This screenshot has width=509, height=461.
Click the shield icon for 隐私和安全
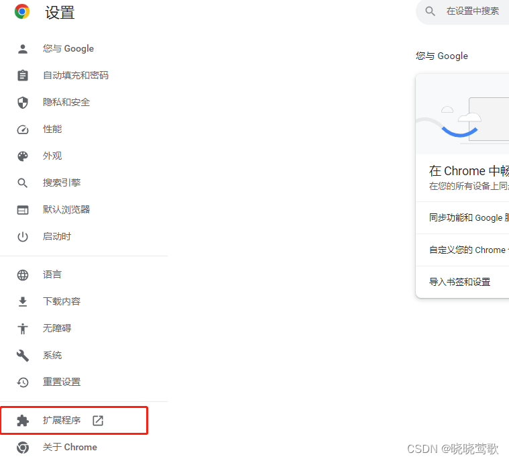[x=23, y=103]
